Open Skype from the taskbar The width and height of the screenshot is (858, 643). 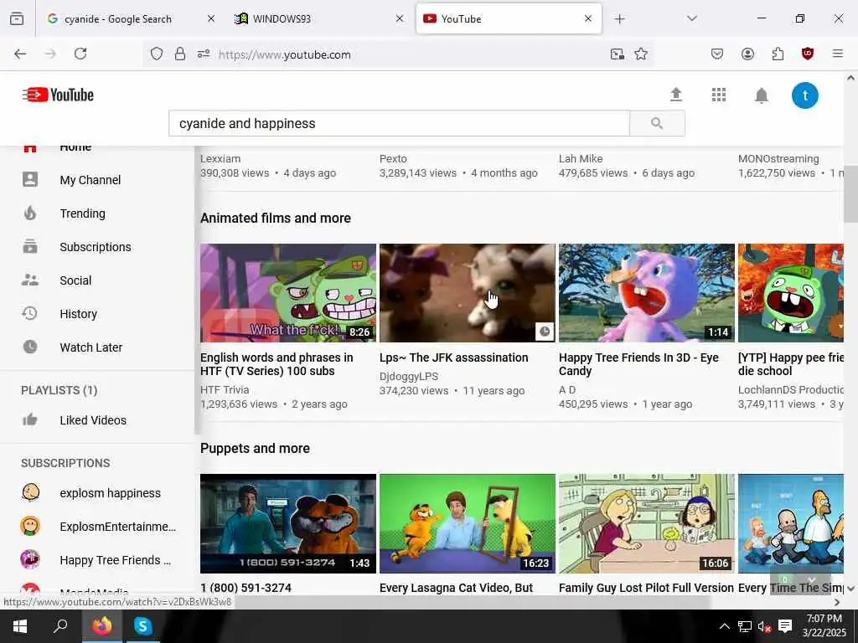pos(142,626)
